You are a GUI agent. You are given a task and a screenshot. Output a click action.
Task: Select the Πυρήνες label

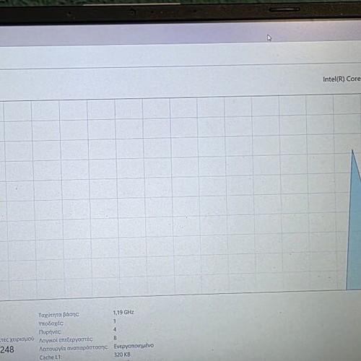coord(50,332)
